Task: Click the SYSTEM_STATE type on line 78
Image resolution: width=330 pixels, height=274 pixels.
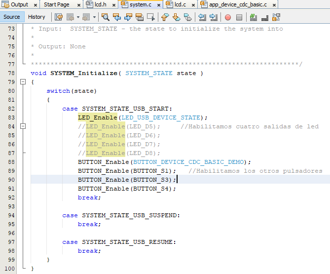Action: tap(149, 73)
